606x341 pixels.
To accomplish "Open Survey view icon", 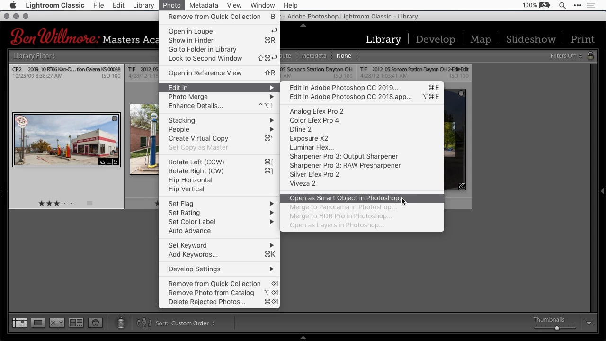I will [x=76, y=323].
